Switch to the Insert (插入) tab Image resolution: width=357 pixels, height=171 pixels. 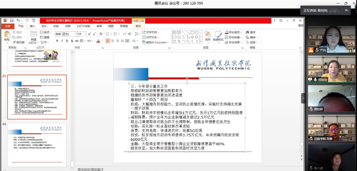click(x=33, y=26)
